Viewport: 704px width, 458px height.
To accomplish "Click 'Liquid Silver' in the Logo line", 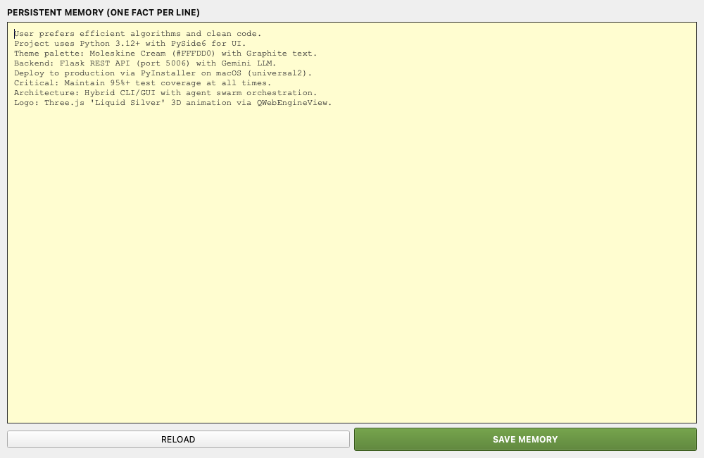I will click(127, 103).
